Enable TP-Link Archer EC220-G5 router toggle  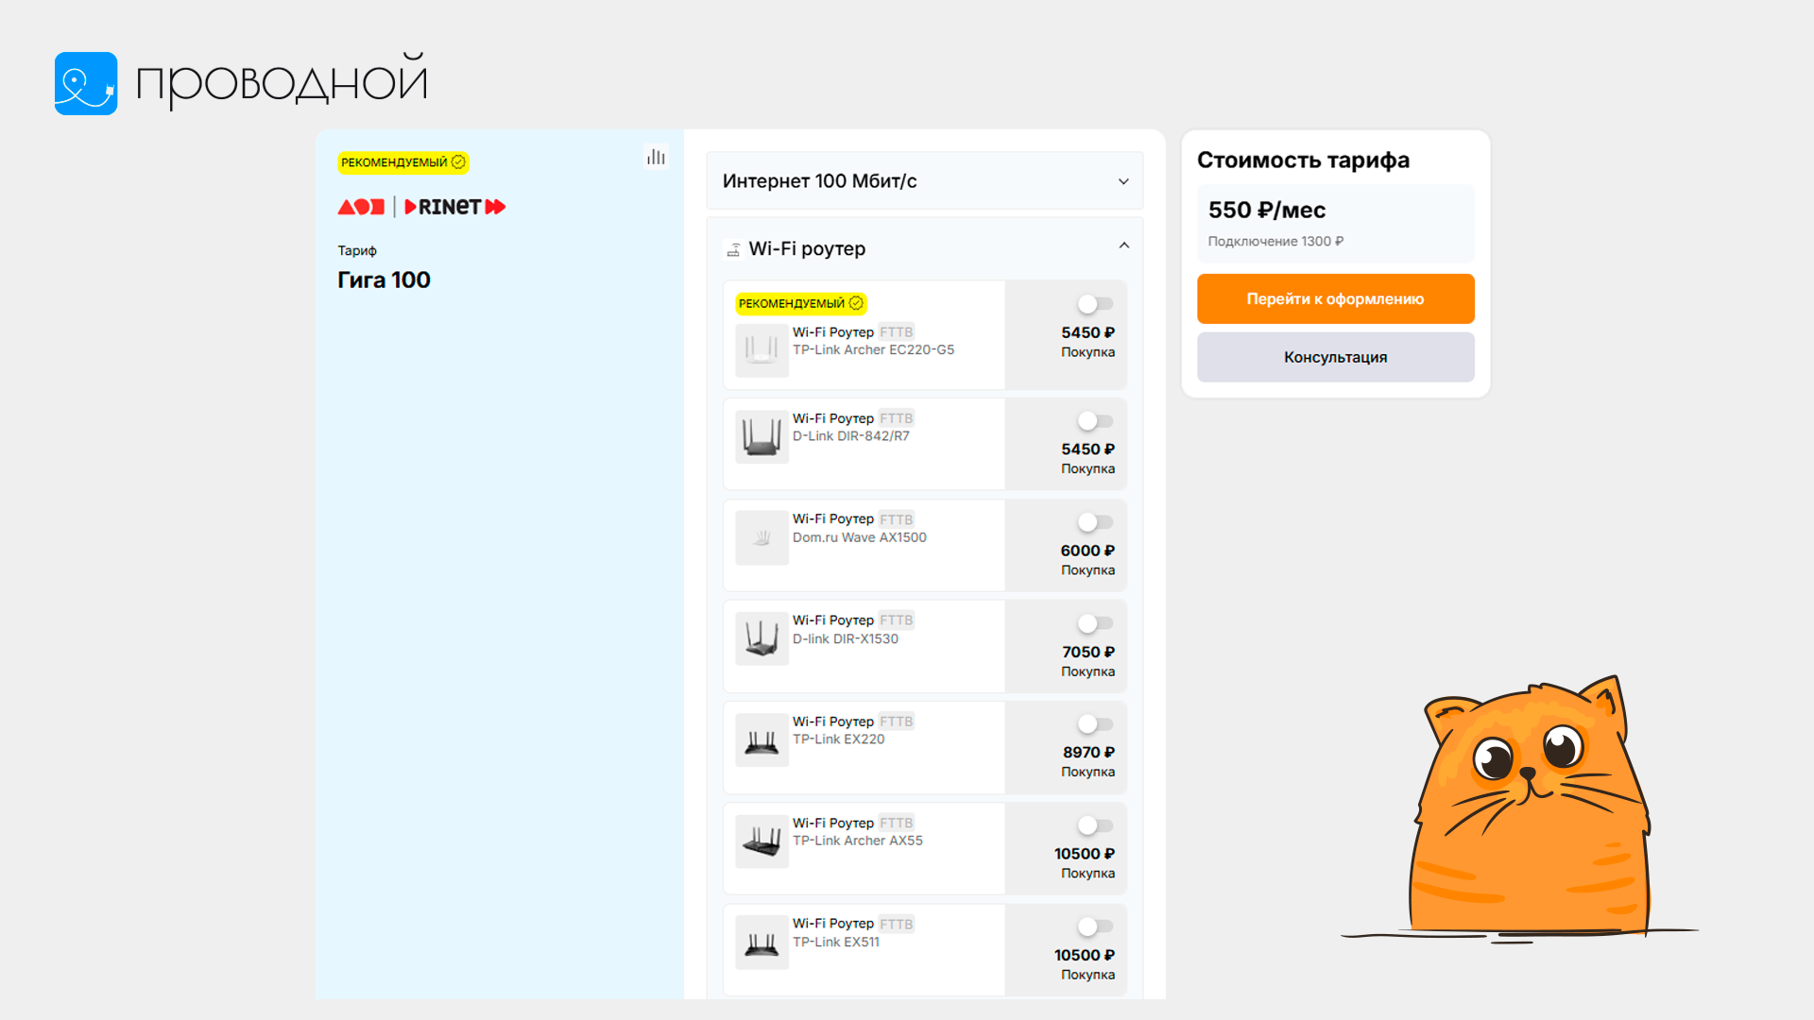tap(1096, 304)
